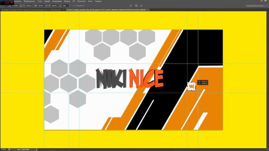The height and width of the screenshot is (151, 269).
Task: Click the X position field
Action: click(15, 6)
